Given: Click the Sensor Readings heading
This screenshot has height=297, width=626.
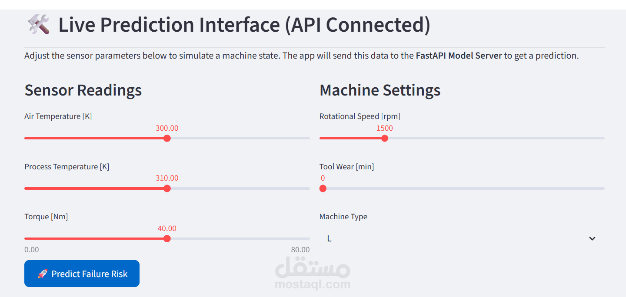Looking at the screenshot, I should point(83,90).
